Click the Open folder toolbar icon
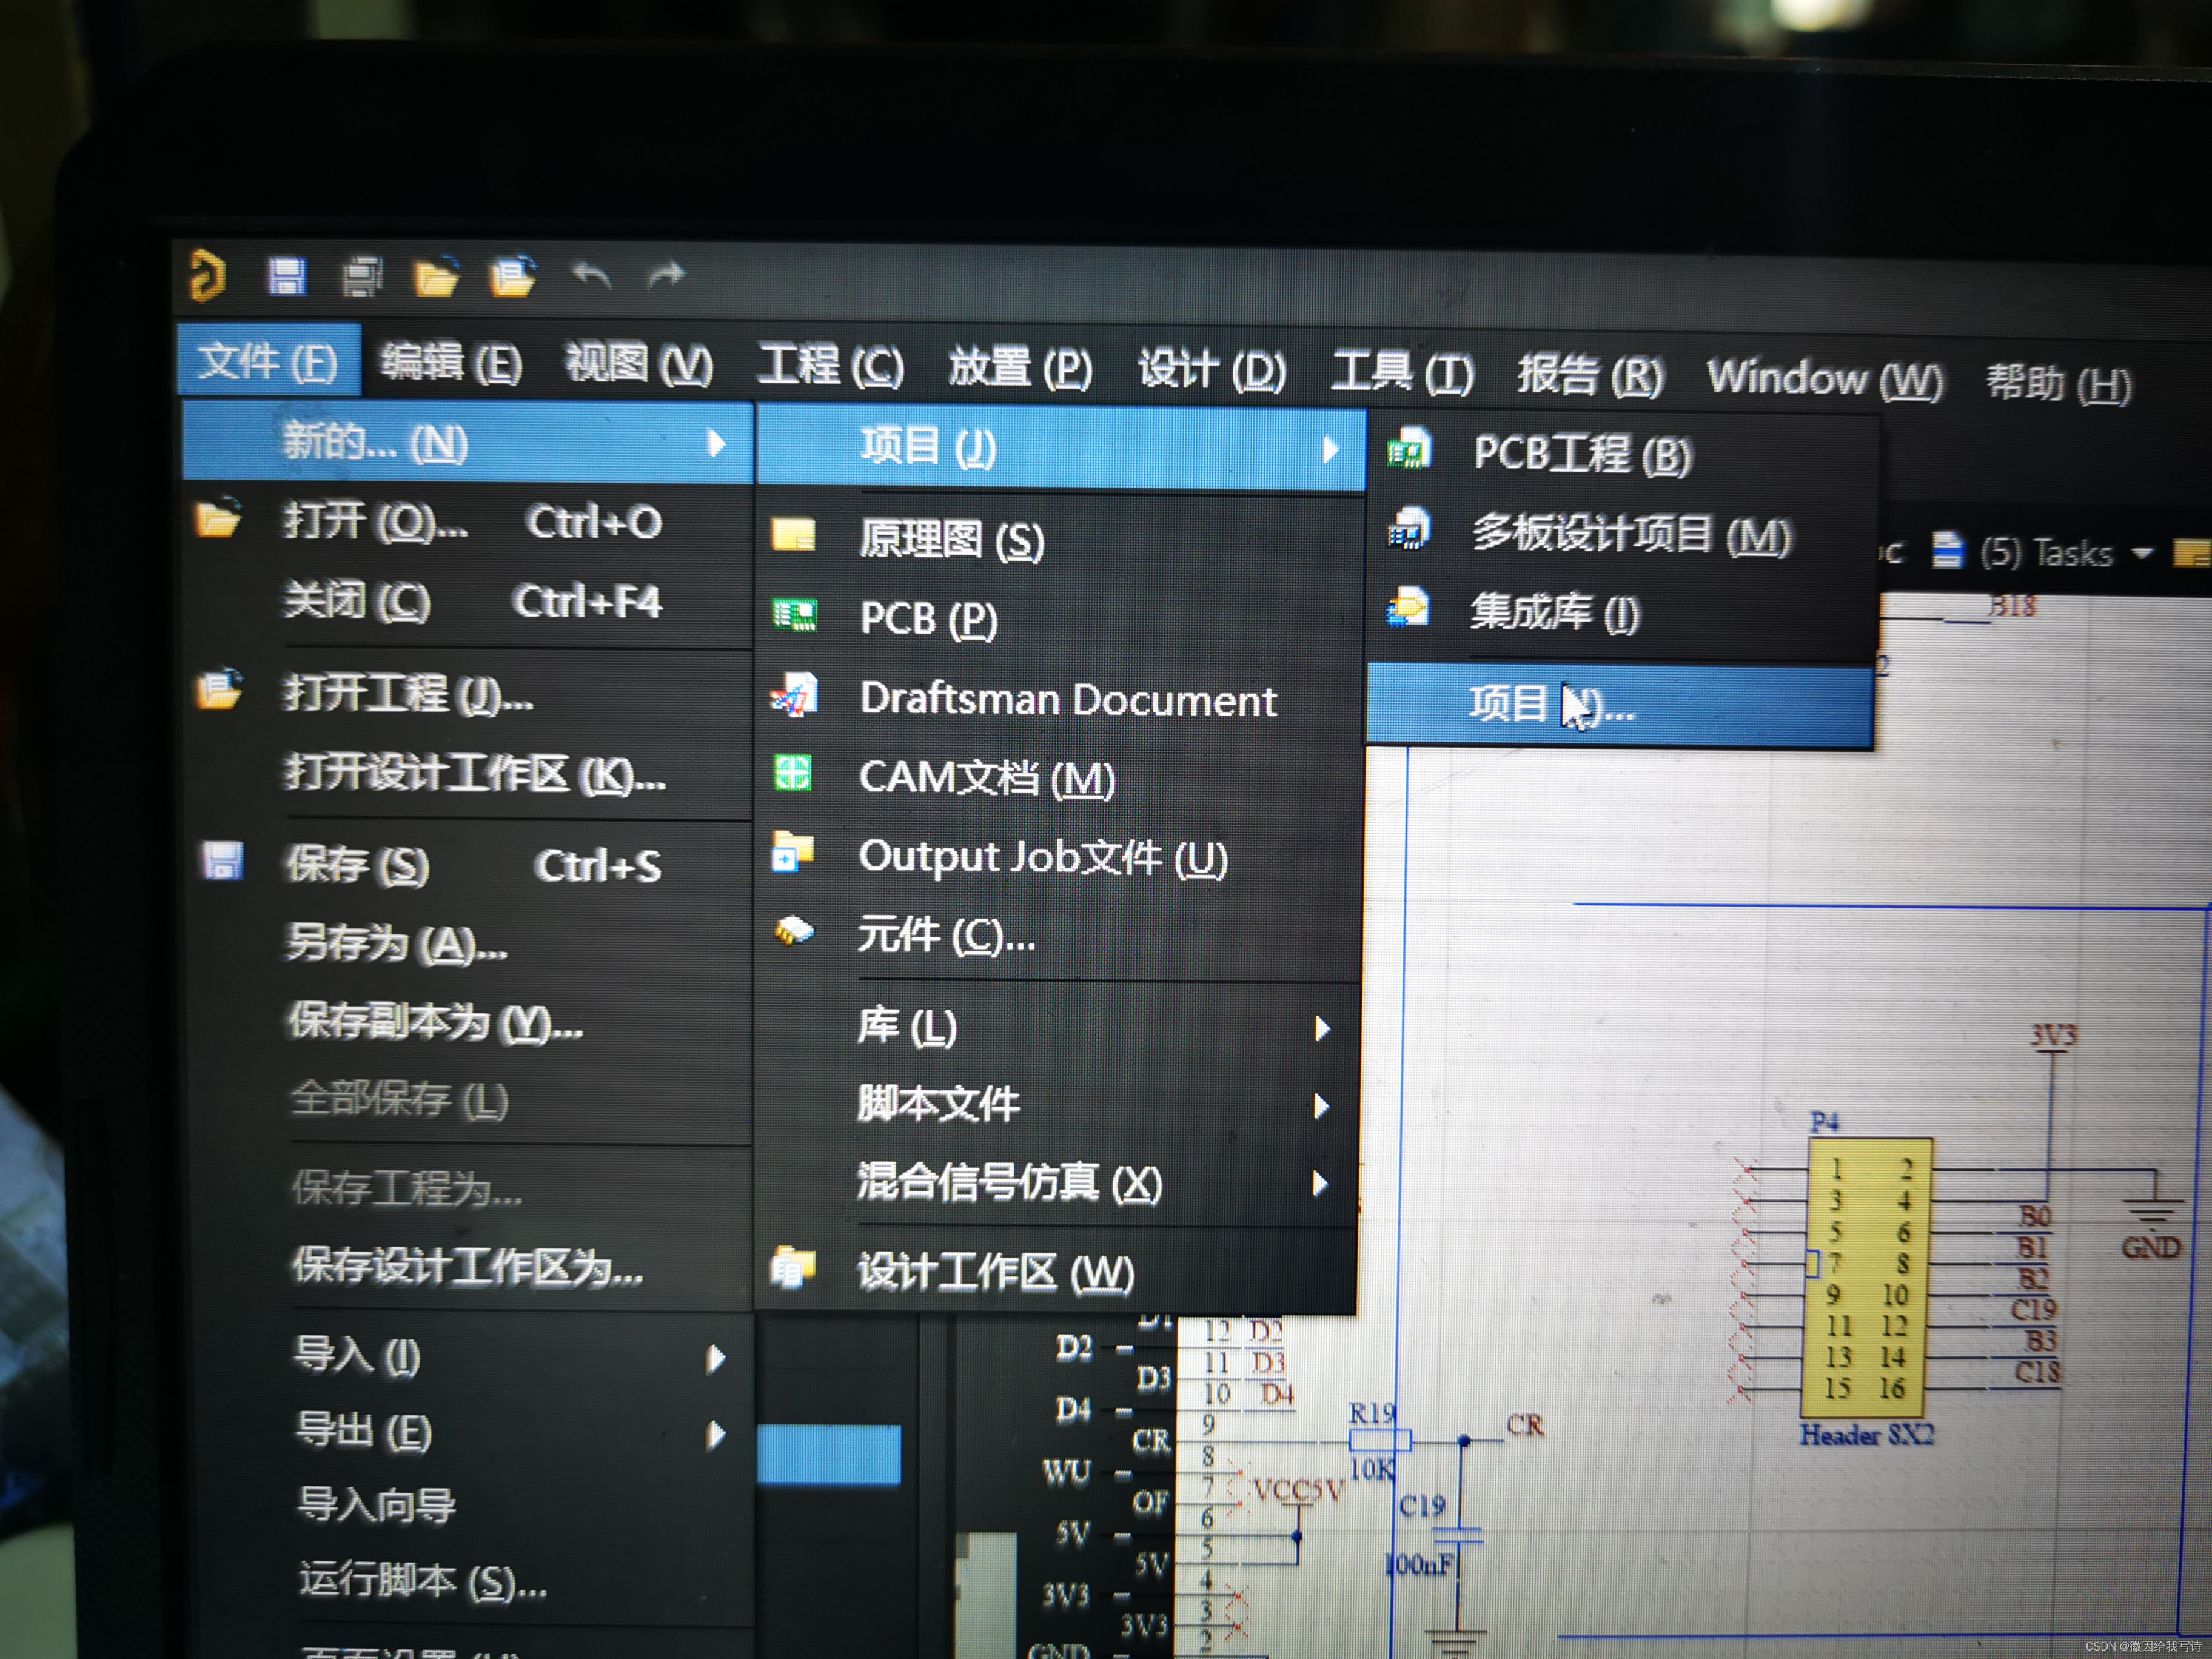The width and height of the screenshot is (2212, 1659). click(x=436, y=277)
